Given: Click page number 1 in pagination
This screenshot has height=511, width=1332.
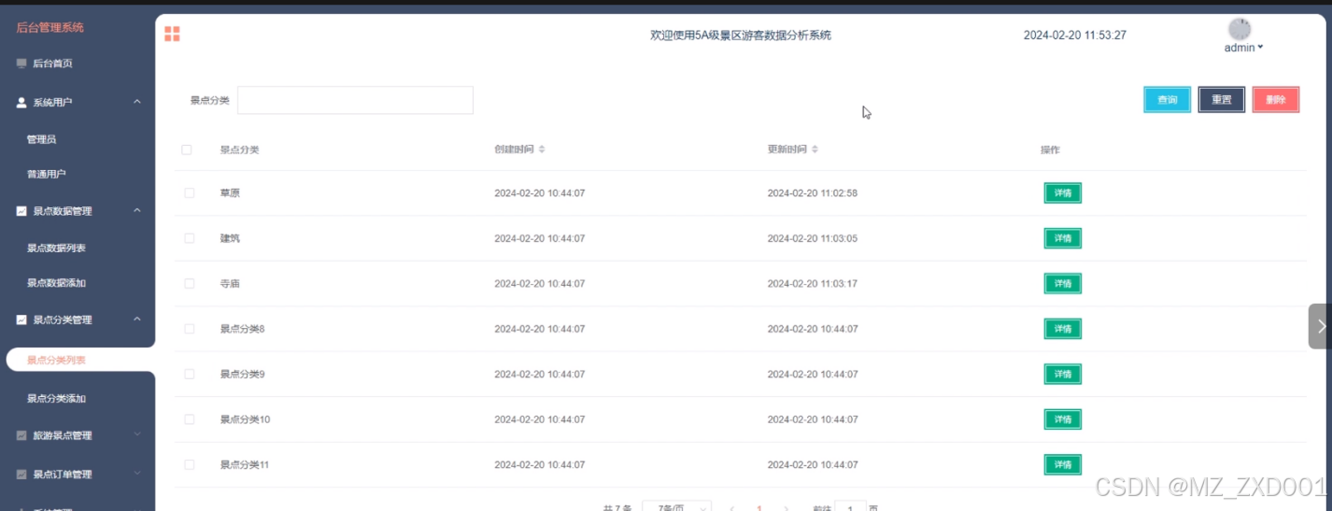Looking at the screenshot, I should coord(759,508).
